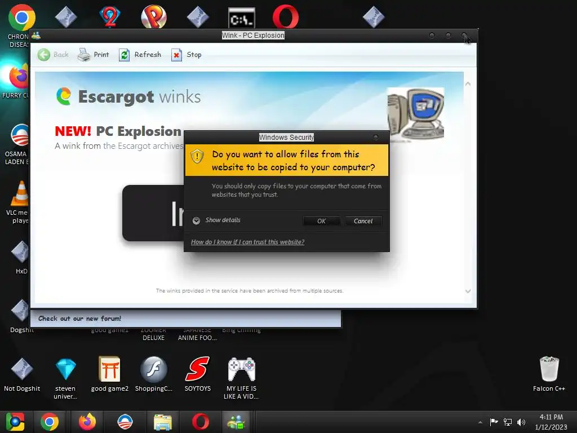
Task: Show hidden tray icons arrow
Action: (x=480, y=422)
